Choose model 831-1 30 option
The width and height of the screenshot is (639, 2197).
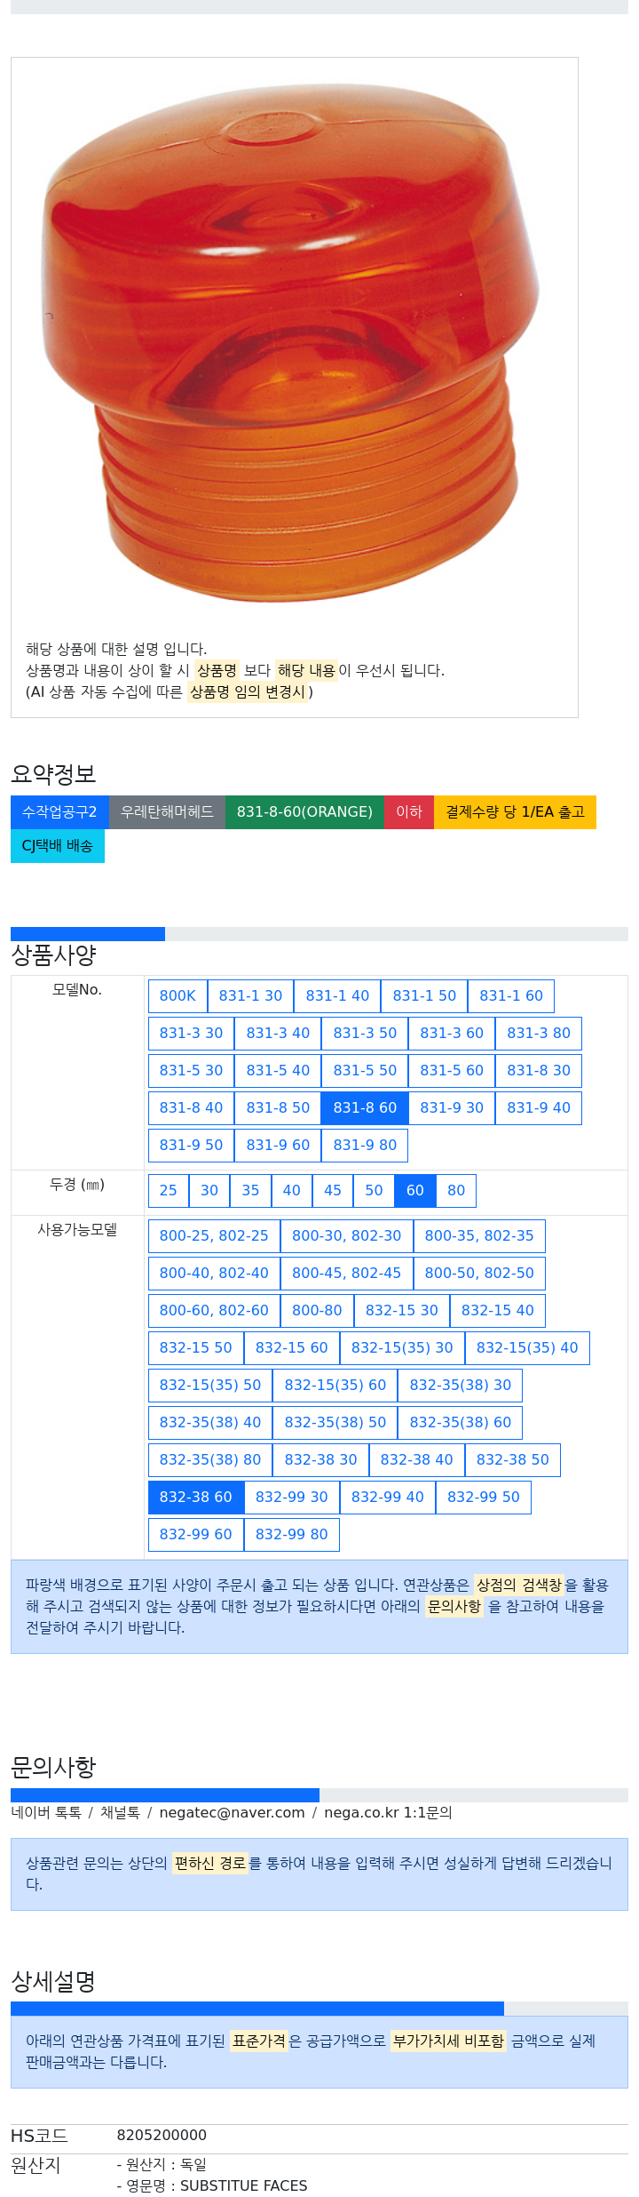(x=250, y=995)
